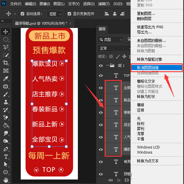The width and height of the screenshot is (184, 184).
Task: Select the Path Selection tool
Action: tap(5, 164)
